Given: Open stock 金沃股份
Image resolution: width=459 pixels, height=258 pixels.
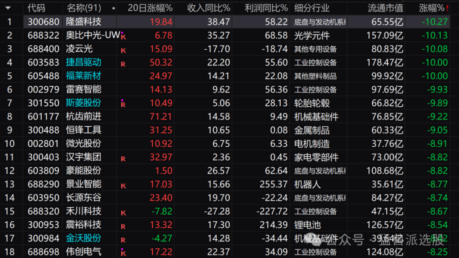Looking at the screenshot, I should 84,238.
